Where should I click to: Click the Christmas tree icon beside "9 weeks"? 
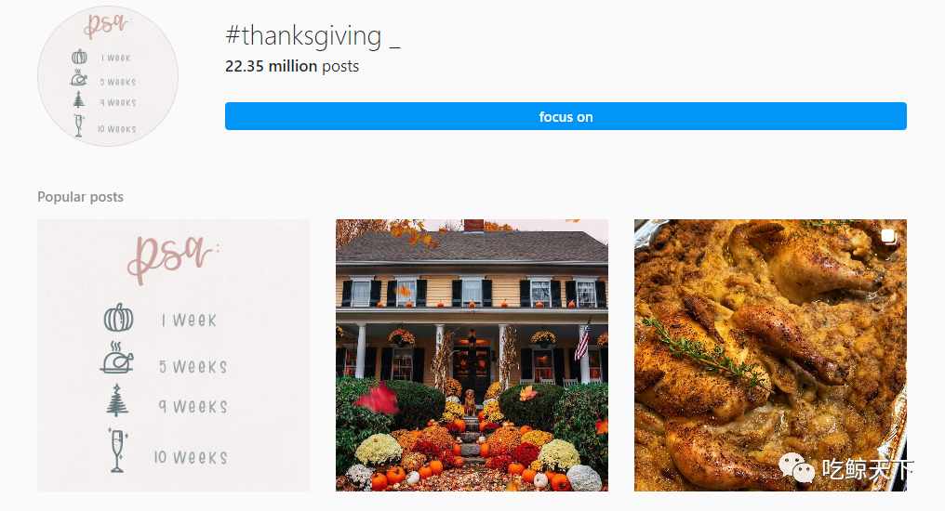(117, 400)
